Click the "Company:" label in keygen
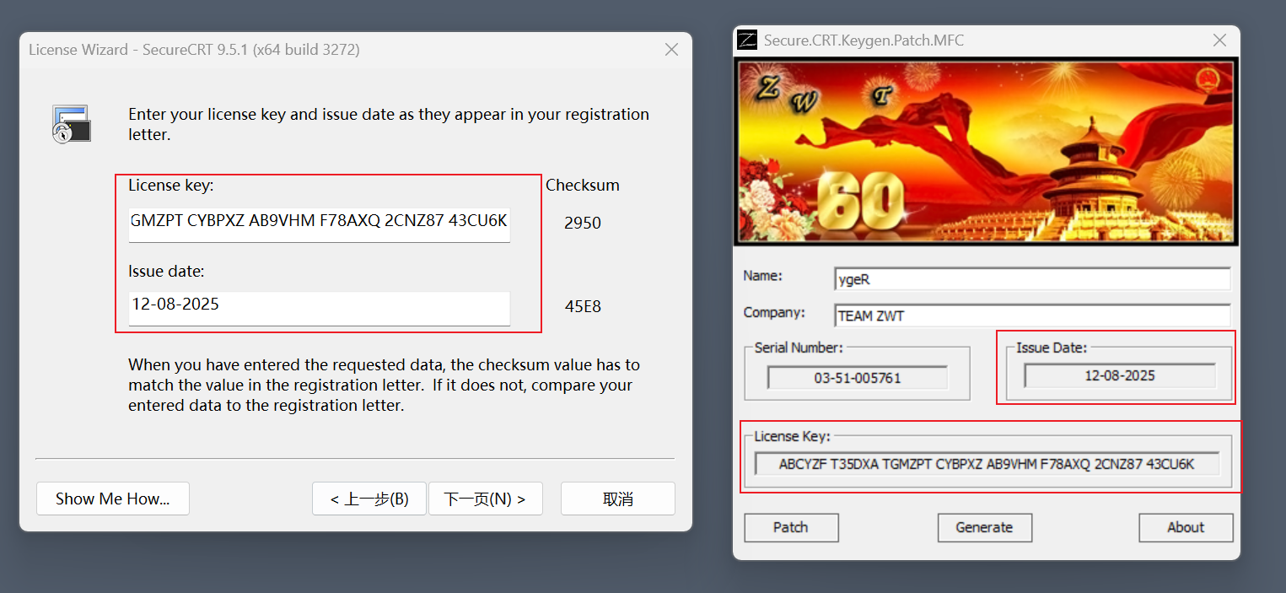The height and width of the screenshot is (593, 1286). pyautogui.click(x=774, y=313)
